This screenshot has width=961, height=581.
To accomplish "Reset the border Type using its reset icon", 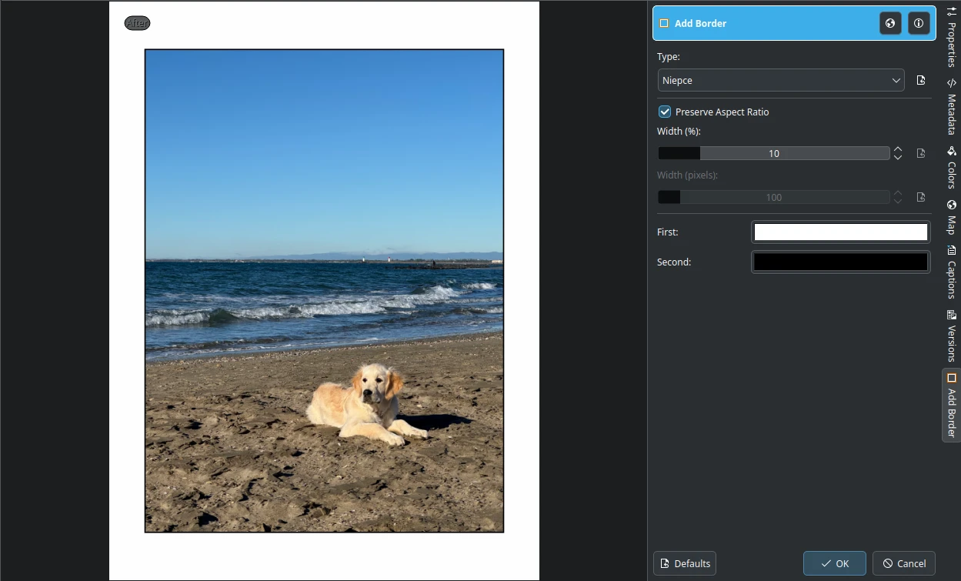I will pos(921,79).
